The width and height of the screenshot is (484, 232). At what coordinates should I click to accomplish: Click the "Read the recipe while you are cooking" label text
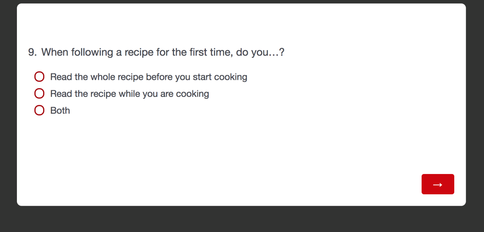[129, 93]
